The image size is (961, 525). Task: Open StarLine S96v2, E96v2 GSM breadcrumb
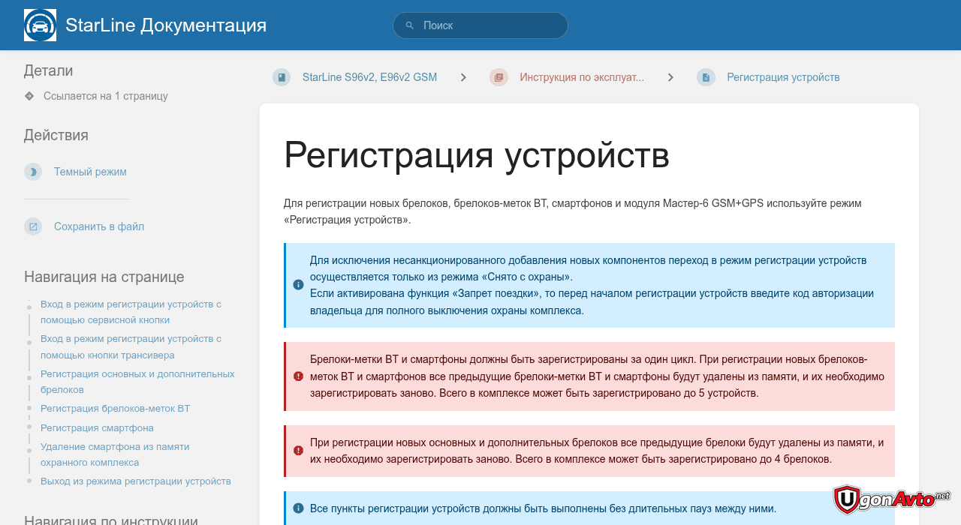pyautogui.click(x=369, y=77)
